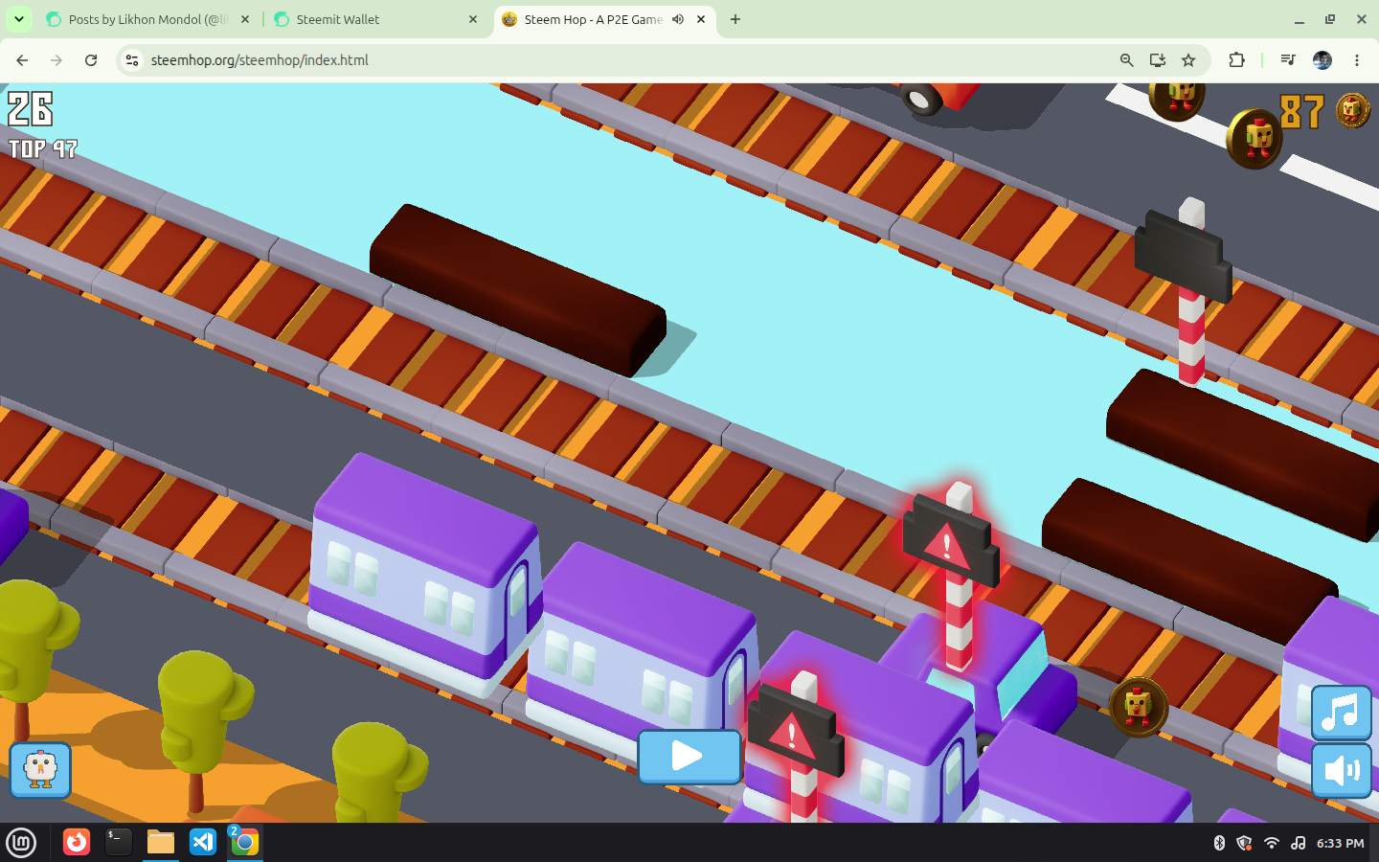Switch to Posts by Likhon Mondol tab
The width and height of the screenshot is (1379, 862).
[x=147, y=19]
